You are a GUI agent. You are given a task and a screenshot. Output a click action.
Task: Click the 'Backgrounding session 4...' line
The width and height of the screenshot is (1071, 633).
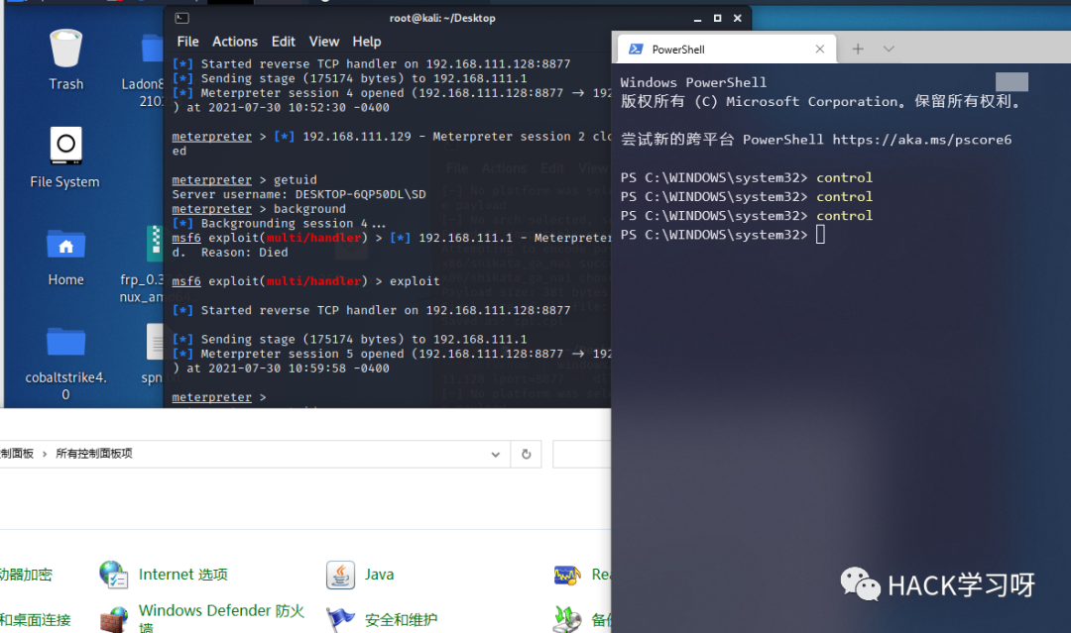tap(279, 223)
